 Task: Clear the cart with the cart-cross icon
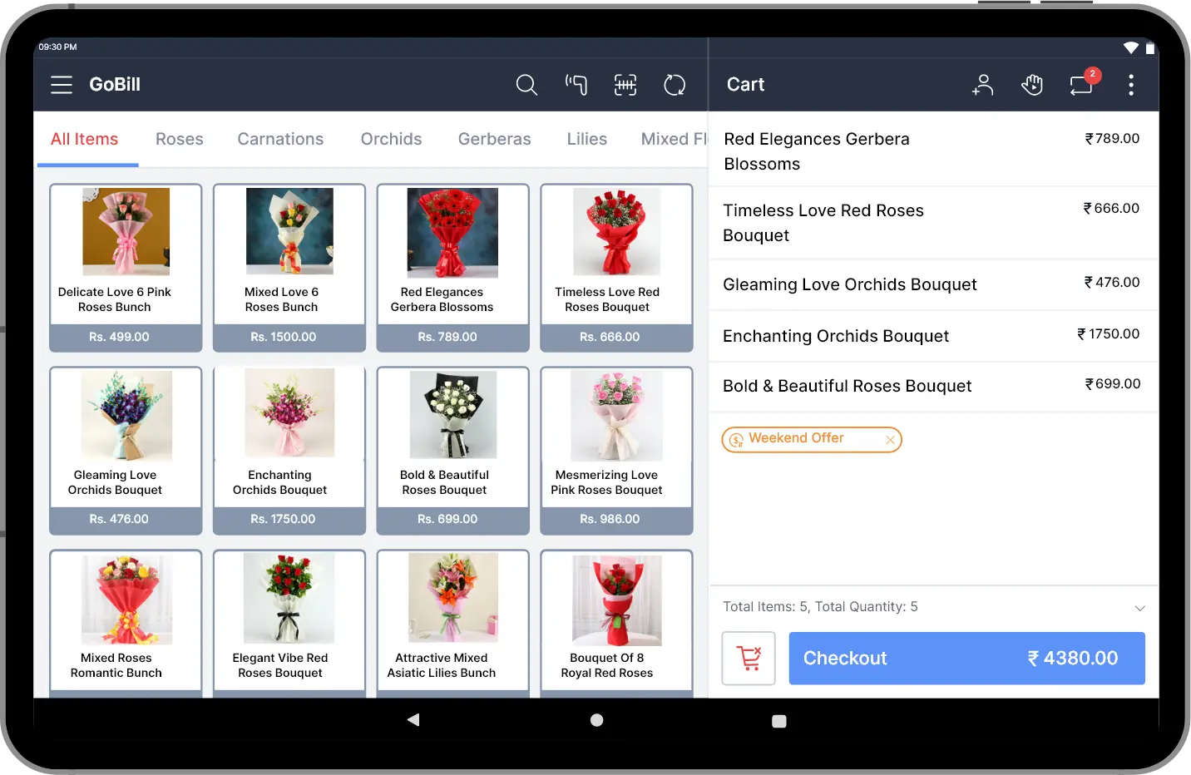tap(748, 658)
